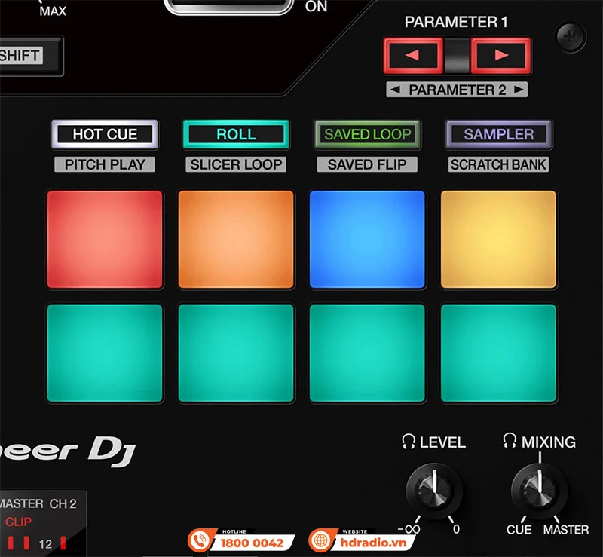Click the PITCH PLAY label
603x557 pixels.
point(105,164)
